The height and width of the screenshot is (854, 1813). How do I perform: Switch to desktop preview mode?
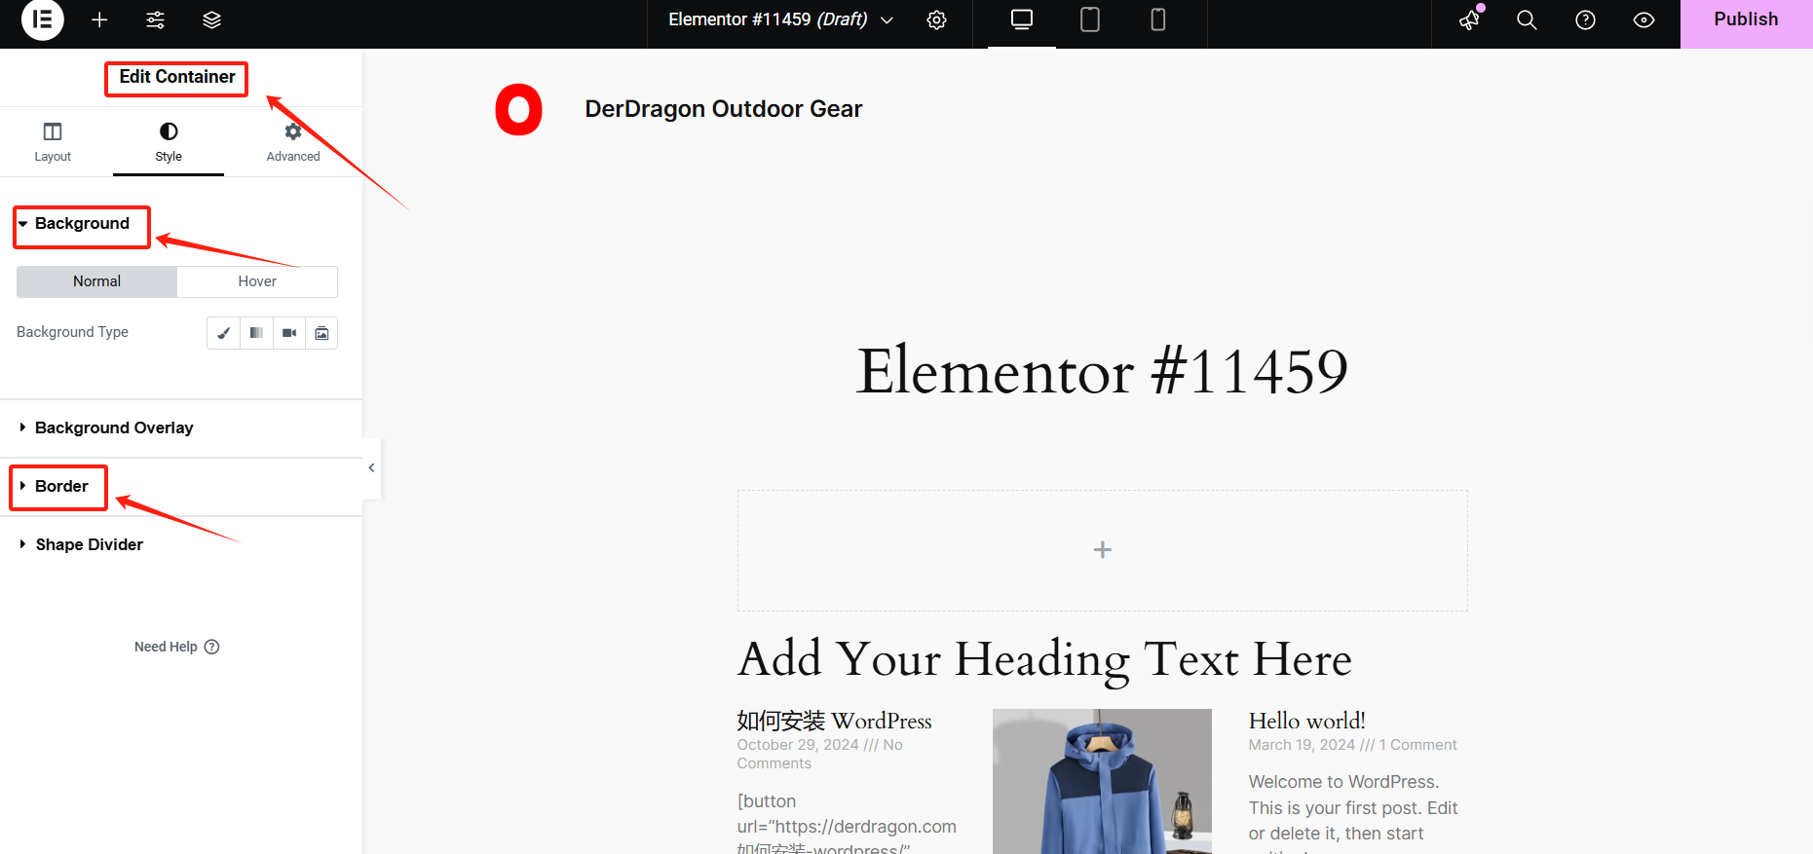[x=1022, y=19]
